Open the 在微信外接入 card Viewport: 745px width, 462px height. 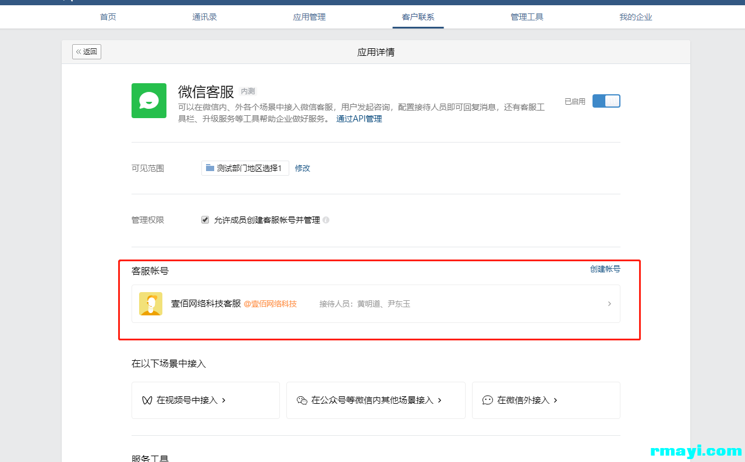point(546,400)
